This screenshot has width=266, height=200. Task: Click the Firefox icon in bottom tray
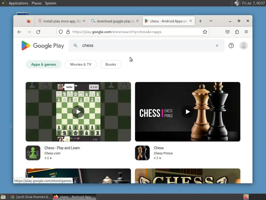[246, 197]
